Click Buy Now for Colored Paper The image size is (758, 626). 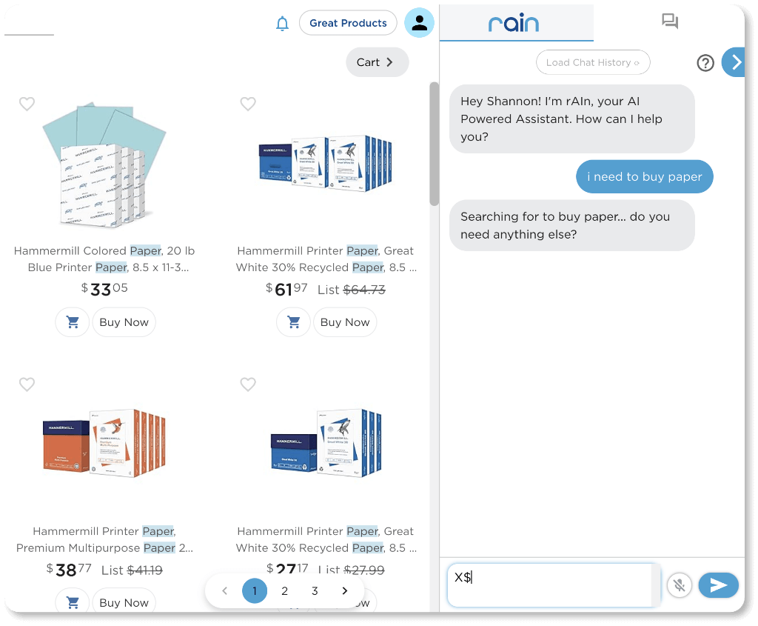(124, 322)
